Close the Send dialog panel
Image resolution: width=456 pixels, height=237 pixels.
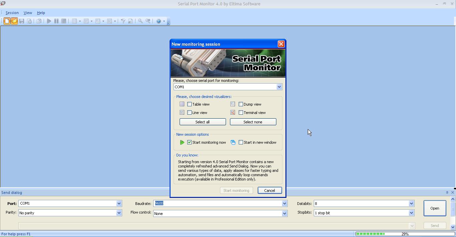click(x=453, y=192)
